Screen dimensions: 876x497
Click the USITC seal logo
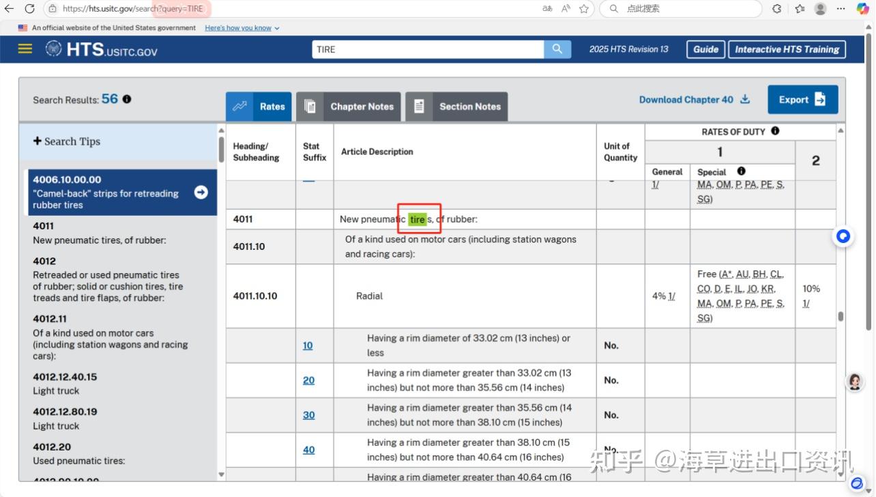[x=53, y=49]
